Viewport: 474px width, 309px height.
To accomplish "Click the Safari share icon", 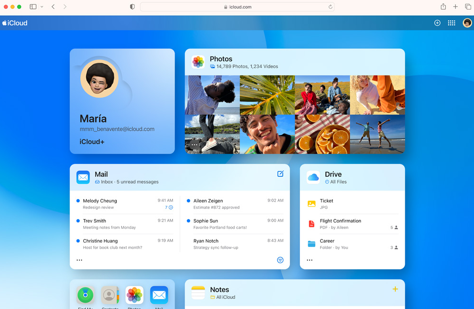I will pos(443,7).
